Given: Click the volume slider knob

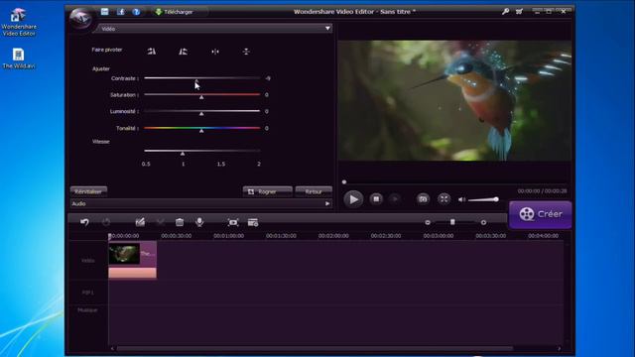Looking at the screenshot, I should coord(496,199).
